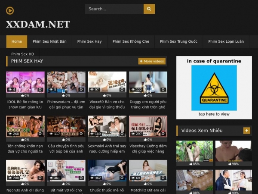Click the clock icon on the 189-views thumbnail

click(122, 134)
